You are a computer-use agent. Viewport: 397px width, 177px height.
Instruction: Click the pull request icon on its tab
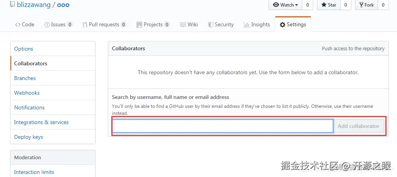pos(85,25)
